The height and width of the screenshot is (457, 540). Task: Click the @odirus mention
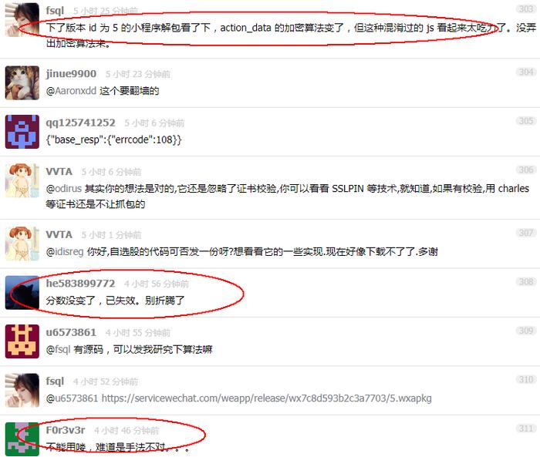[x=64, y=189]
